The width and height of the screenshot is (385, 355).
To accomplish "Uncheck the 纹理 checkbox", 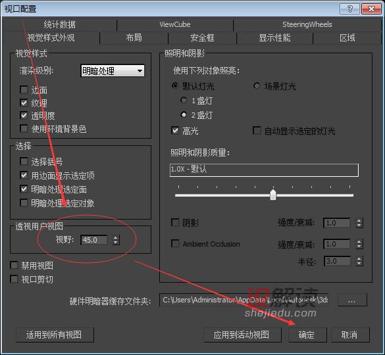I will (24, 103).
